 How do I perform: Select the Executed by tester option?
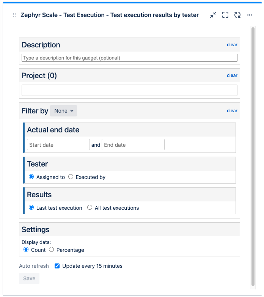click(71, 177)
